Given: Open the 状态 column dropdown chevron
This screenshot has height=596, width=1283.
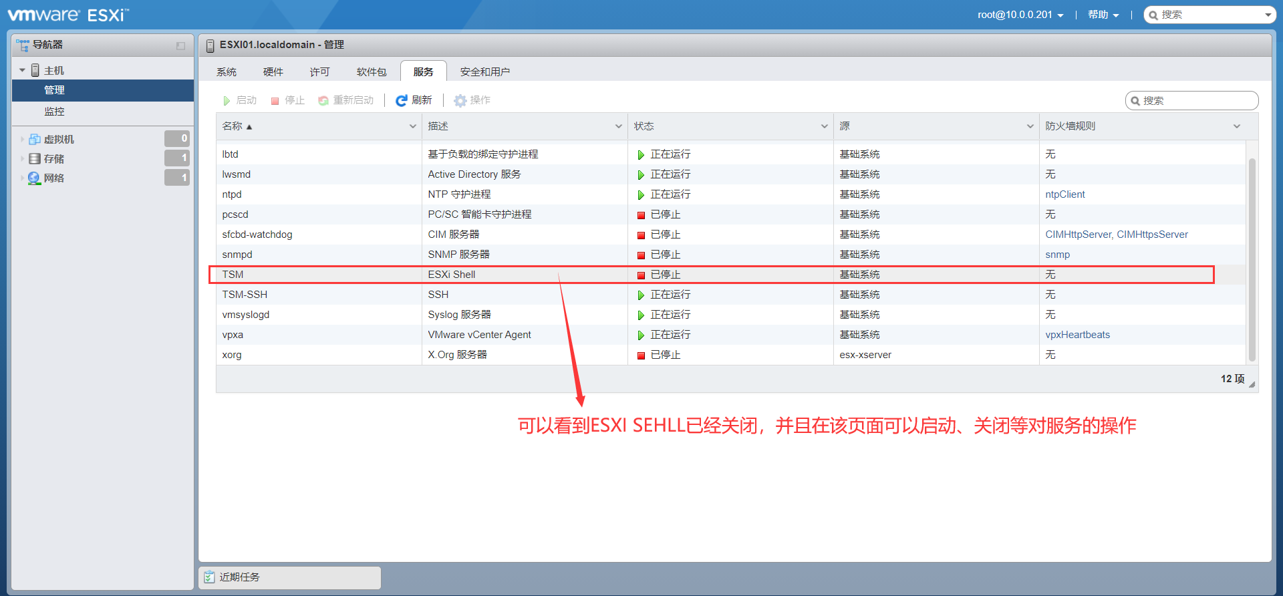Looking at the screenshot, I should 825,126.
